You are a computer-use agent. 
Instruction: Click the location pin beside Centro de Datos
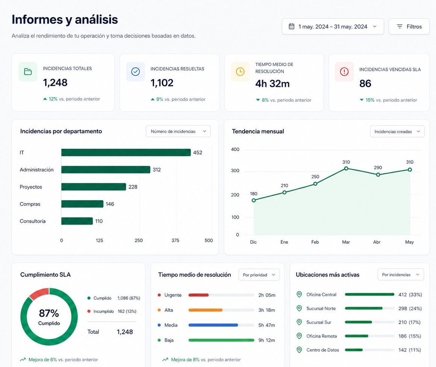click(x=299, y=350)
